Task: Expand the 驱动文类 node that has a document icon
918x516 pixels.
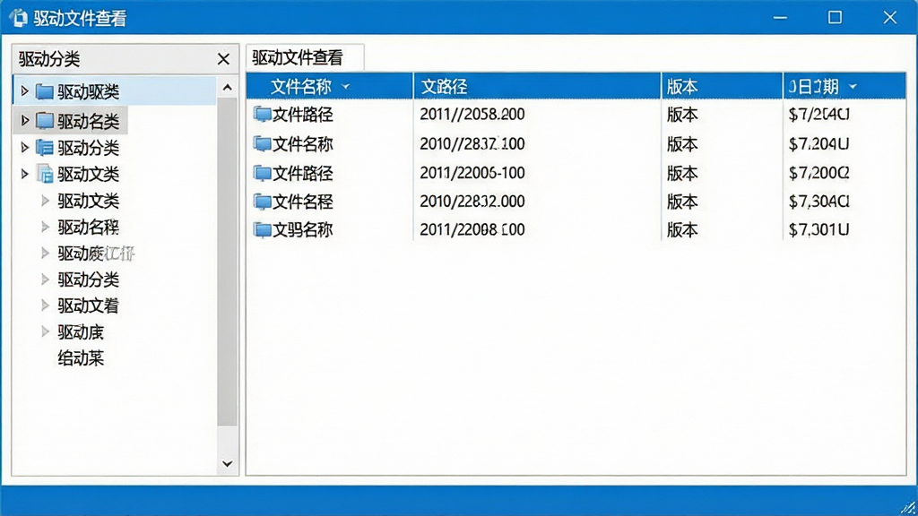Action: click(24, 174)
